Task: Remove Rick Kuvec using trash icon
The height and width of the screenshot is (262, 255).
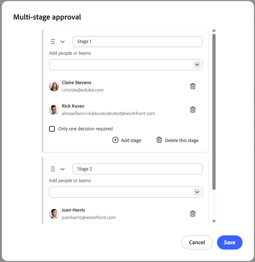Action: pyautogui.click(x=192, y=110)
